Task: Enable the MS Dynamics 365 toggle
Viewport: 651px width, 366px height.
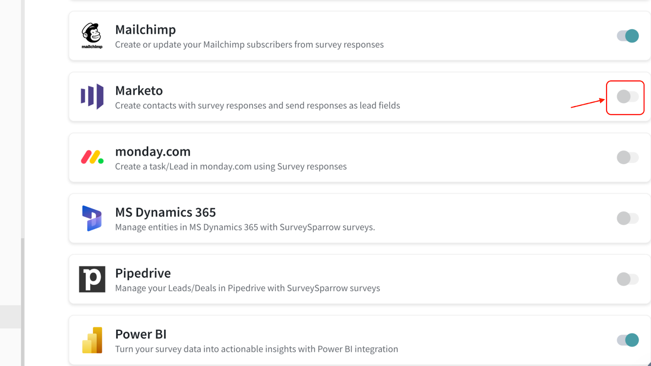Action: tap(628, 218)
